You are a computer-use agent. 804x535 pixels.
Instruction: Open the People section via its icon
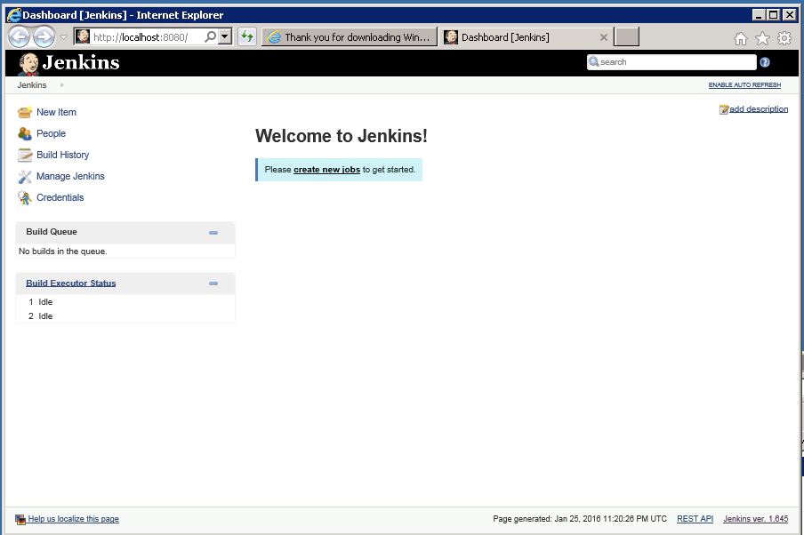pyautogui.click(x=24, y=133)
